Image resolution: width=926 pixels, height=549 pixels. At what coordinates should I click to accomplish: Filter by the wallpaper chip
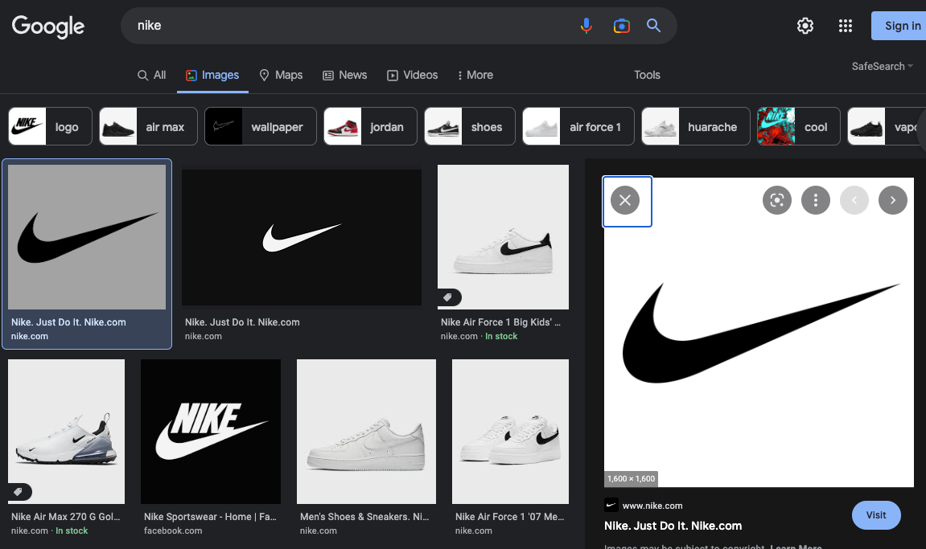click(261, 126)
